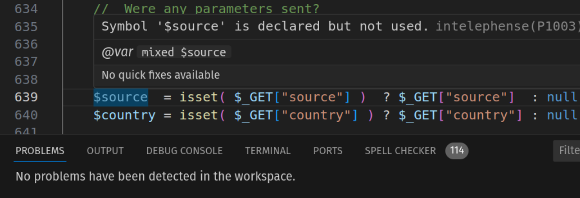The height and width of the screenshot is (198, 580).
Task: Open the PORTS tab
Action: point(328,151)
